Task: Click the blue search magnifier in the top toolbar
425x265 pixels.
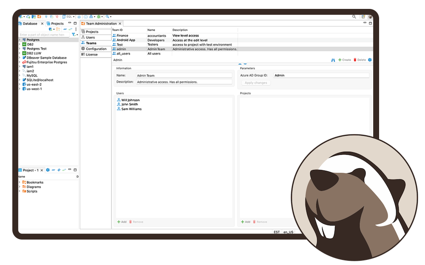Action: click(108, 17)
